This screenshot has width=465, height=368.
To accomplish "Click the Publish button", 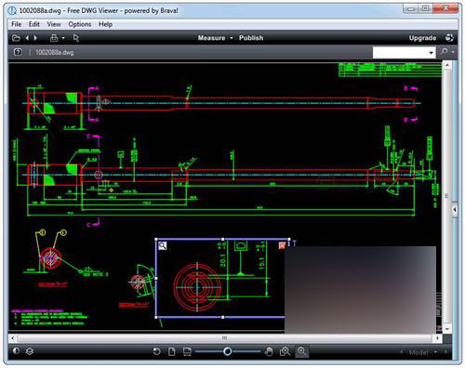I will 251,38.
